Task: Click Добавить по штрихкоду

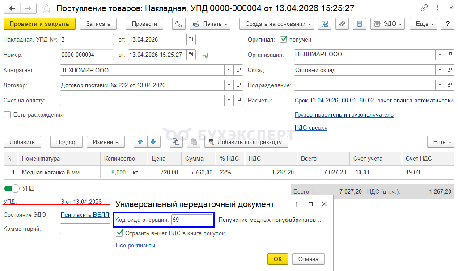Action: [x=246, y=142]
